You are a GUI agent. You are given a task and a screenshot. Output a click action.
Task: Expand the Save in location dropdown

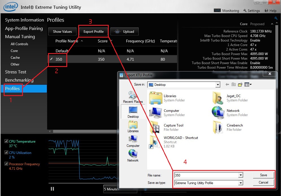217,85
